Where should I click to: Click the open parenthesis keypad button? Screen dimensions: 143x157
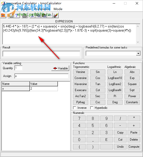(79, 147)
